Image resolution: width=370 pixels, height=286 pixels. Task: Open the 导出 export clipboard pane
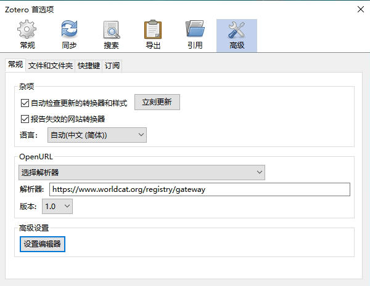point(153,35)
